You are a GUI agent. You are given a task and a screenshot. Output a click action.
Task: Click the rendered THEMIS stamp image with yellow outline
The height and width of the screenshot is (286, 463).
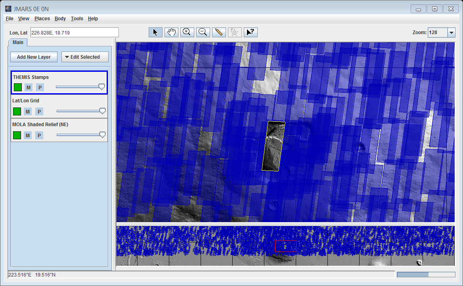(274, 146)
